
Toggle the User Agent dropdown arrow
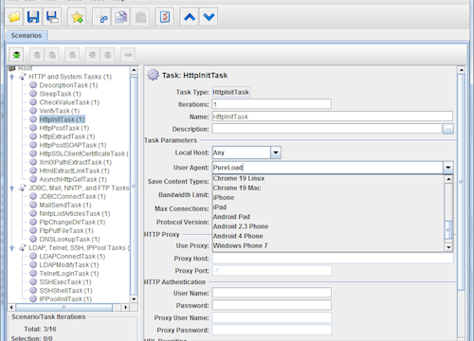point(448,168)
